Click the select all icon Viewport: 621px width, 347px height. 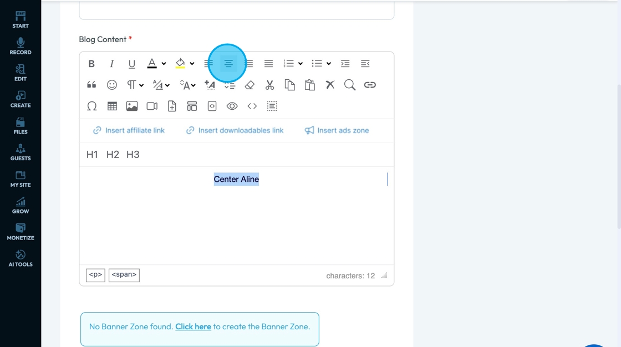point(272,106)
